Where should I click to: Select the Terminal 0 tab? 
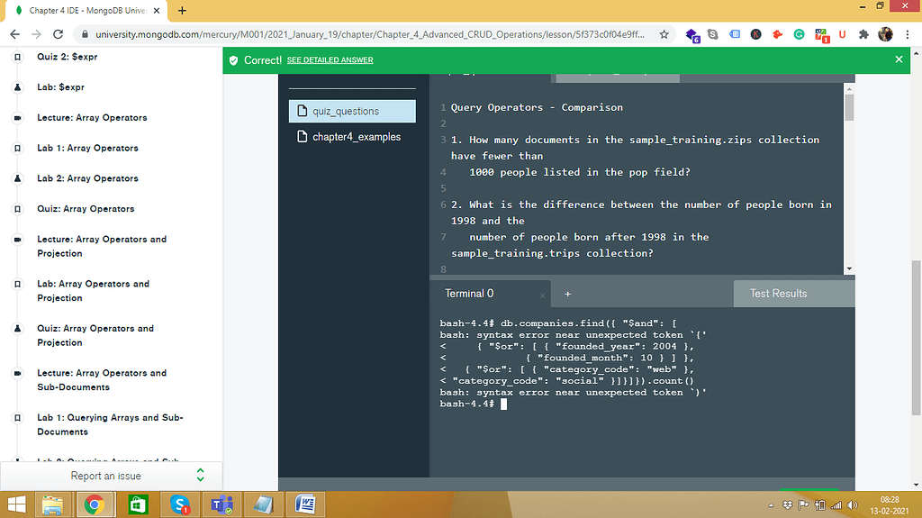pyautogui.click(x=469, y=294)
